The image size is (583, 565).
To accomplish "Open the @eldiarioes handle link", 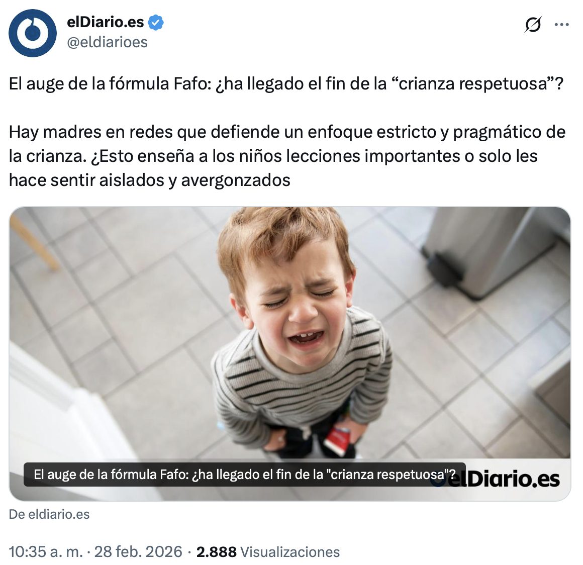I will click(107, 42).
